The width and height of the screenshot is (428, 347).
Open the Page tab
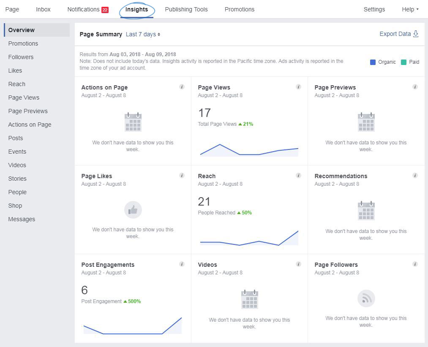(12, 9)
